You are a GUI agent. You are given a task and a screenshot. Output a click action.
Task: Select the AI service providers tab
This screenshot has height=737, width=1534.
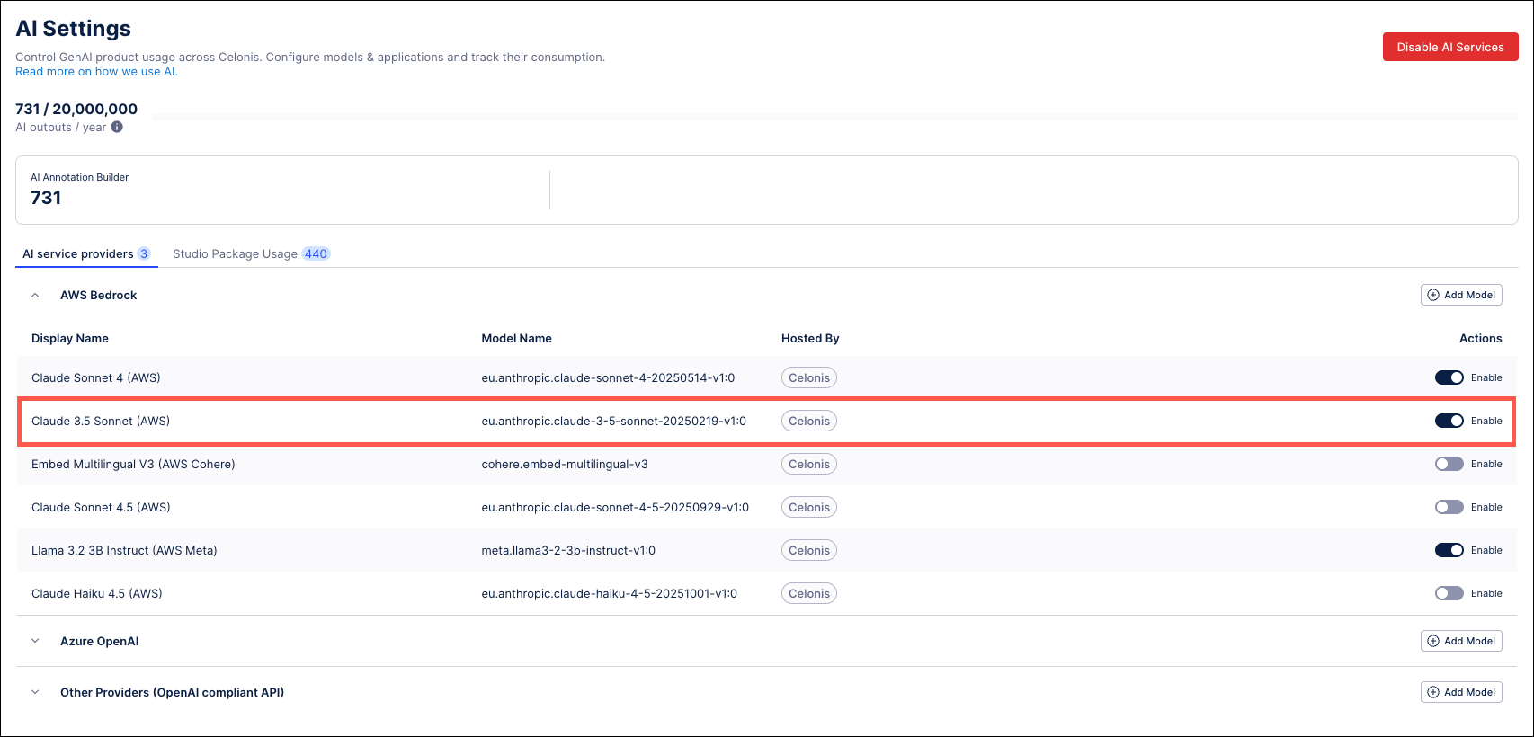[85, 253]
